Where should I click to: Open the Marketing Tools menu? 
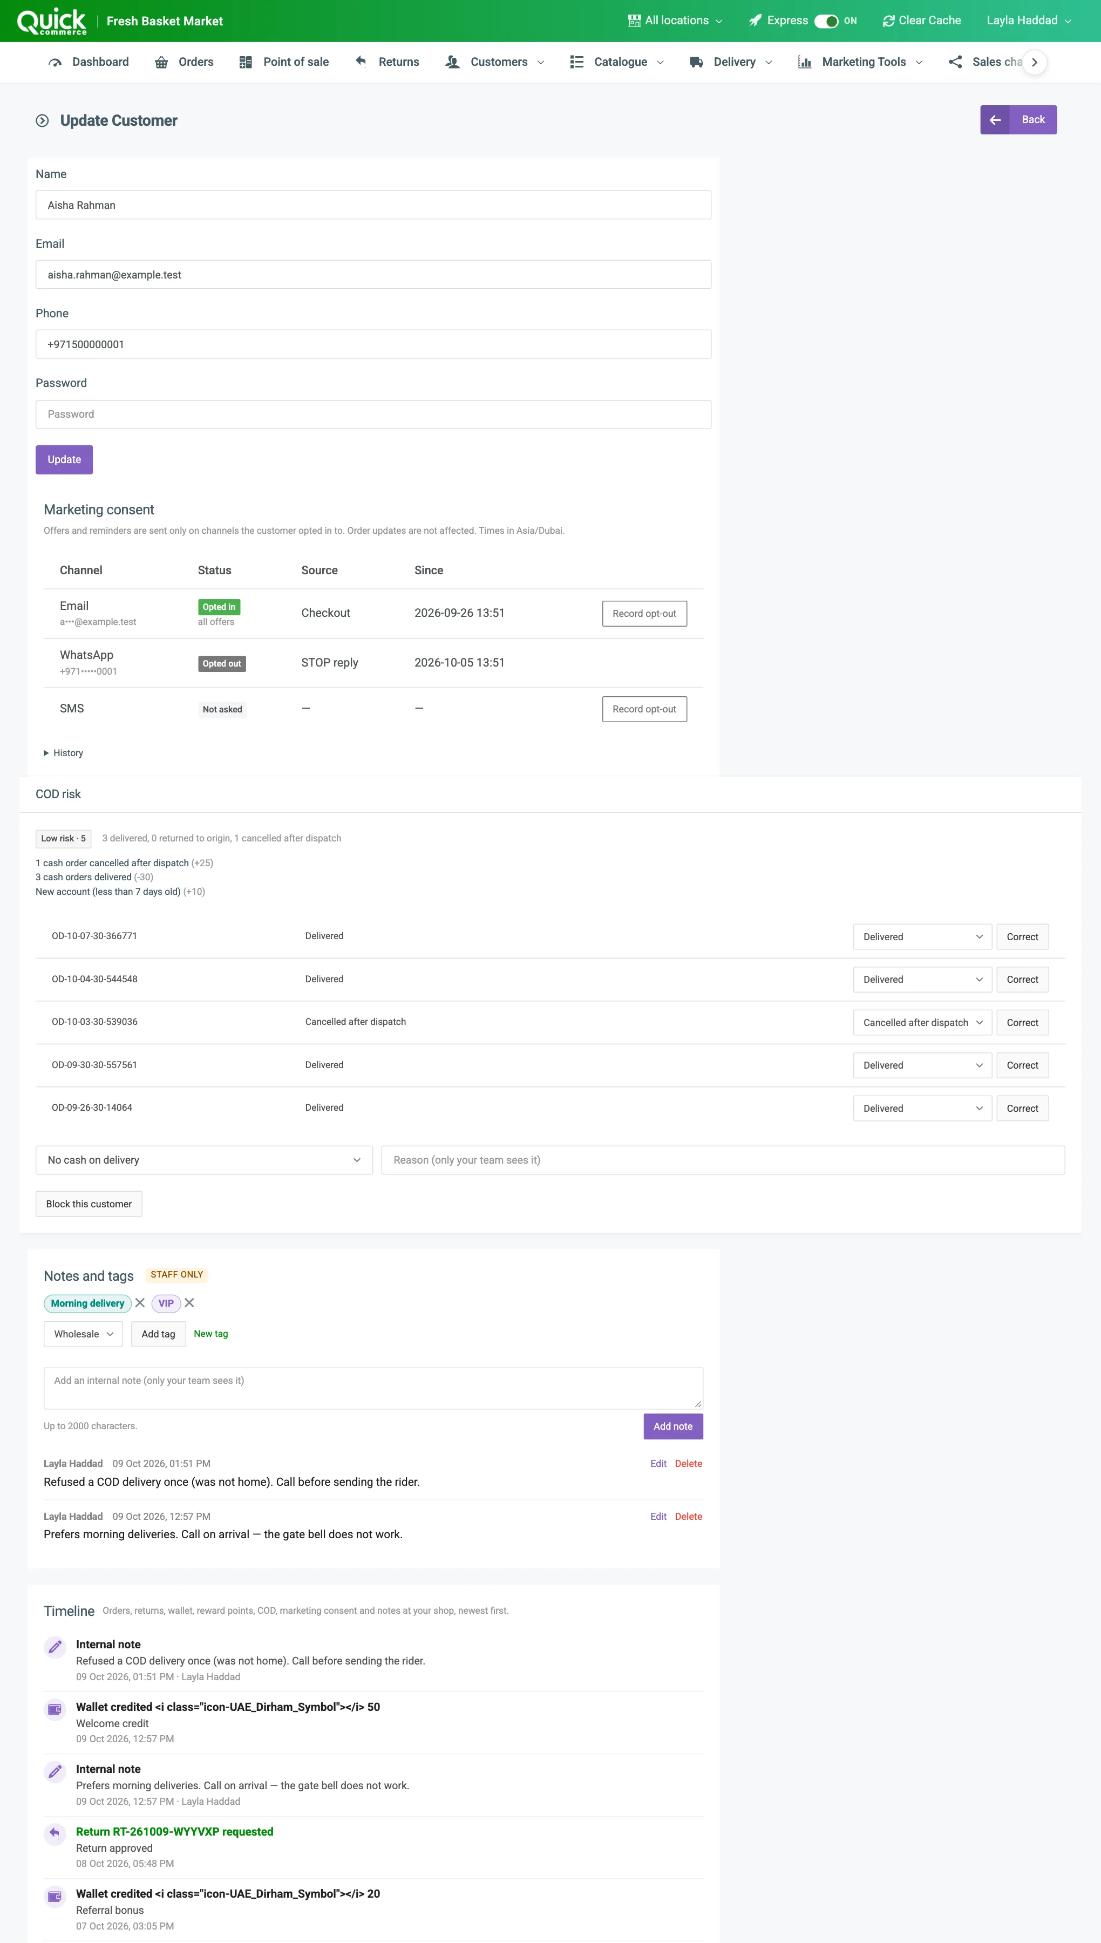coord(860,63)
